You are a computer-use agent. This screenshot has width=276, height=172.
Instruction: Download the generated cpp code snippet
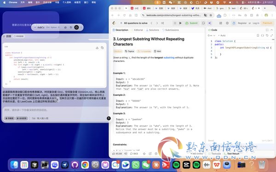click(97, 48)
